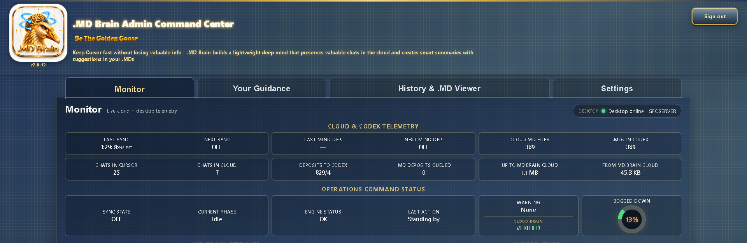Screen dimensions: 747x243
Task: Click the Engine Status OK value
Action: point(323,219)
